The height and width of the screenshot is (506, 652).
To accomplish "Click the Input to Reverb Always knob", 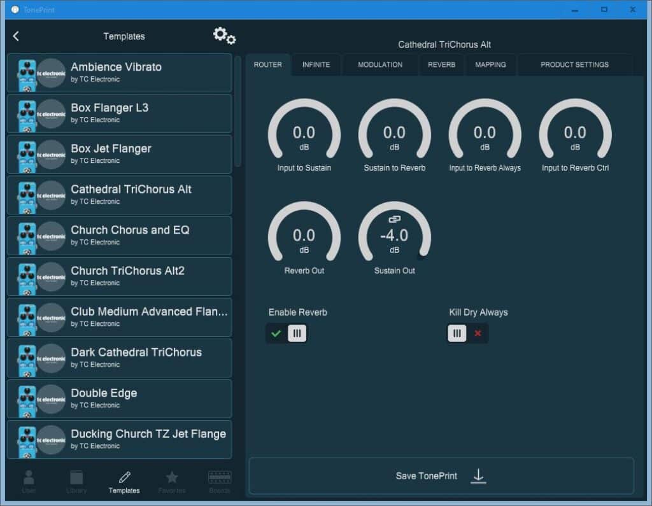I will 485,129.
